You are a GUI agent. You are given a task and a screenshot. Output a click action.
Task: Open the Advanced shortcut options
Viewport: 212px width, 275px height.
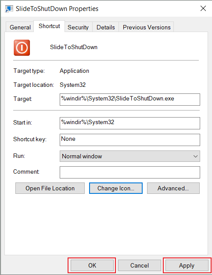coord(173,188)
